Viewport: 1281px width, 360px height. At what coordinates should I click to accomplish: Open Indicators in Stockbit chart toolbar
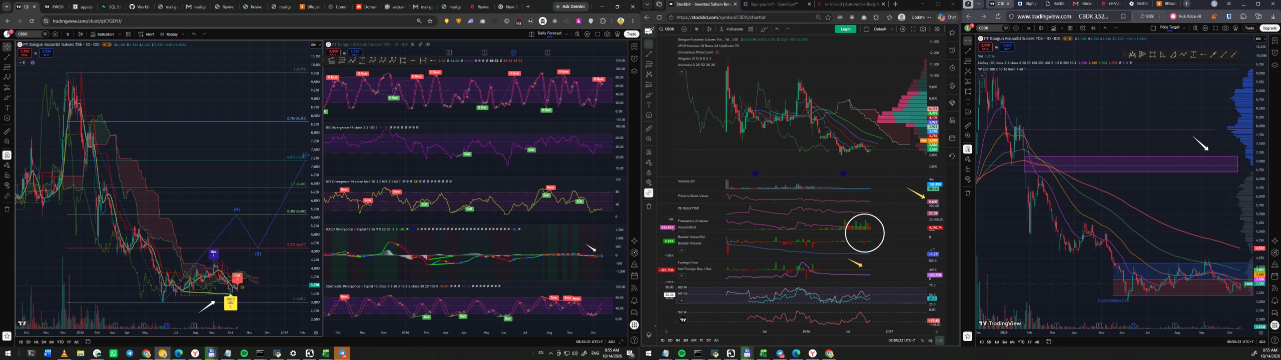[x=731, y=29]
